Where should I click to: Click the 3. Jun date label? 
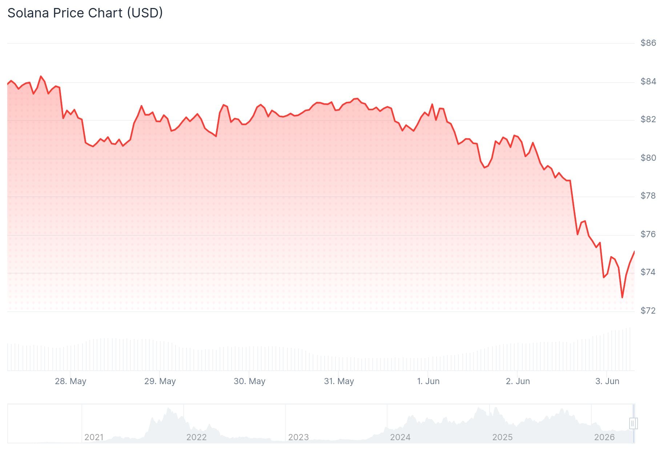pos(607,381)
